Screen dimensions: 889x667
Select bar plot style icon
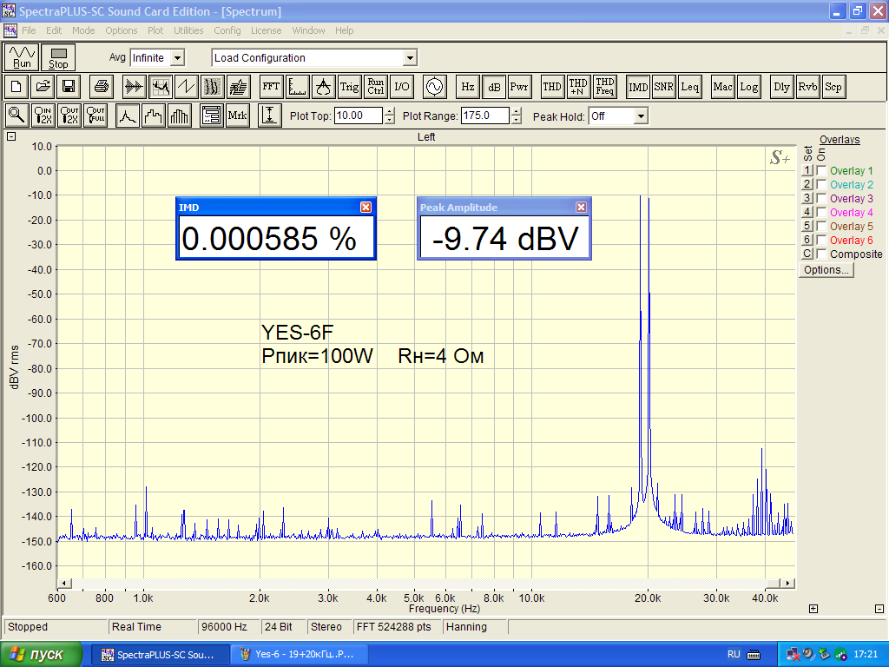pos(180,116)
